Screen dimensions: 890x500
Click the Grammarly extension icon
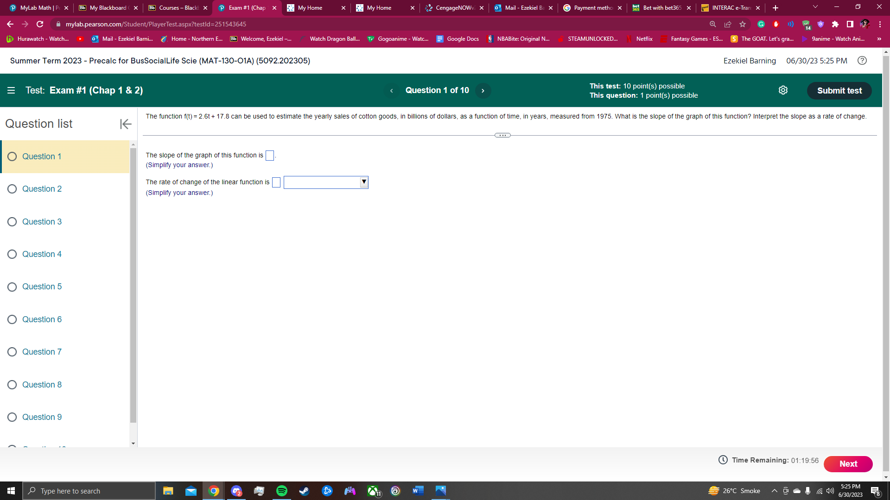tap(761, 24)
